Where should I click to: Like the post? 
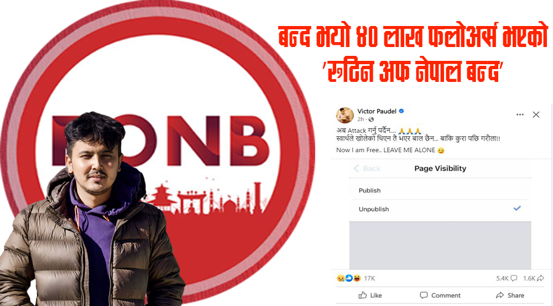pyautogui.click(x=371, y=295)
